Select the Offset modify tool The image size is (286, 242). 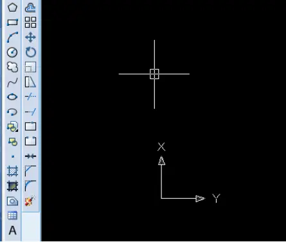(30, 7)
